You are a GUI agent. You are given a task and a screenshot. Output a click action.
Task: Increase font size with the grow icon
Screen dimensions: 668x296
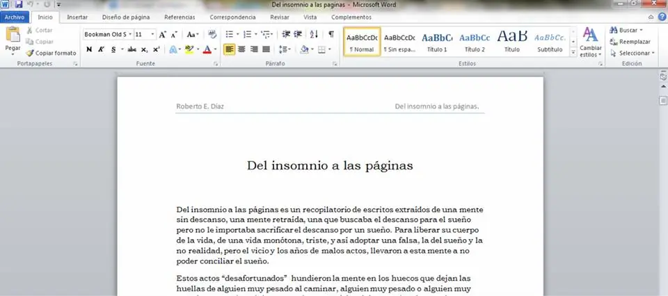162,34
